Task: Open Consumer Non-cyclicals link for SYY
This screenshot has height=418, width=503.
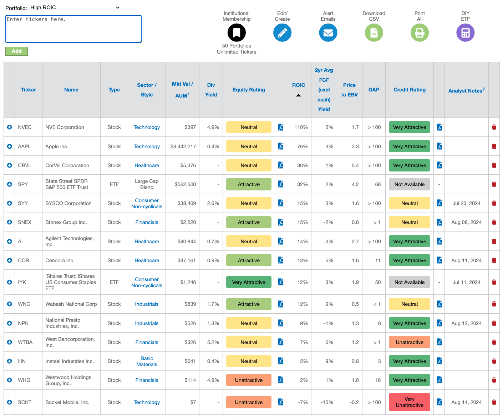Action: point(147,203)
